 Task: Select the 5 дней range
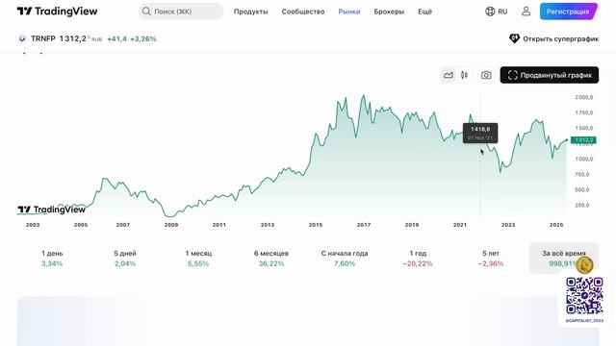coord(125,259)
